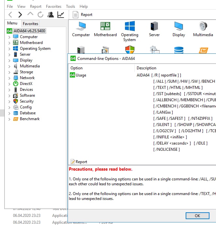This screenshot has width=216, height=225.
Task: Open the Favorites menu
Action: tap(54, 7)
